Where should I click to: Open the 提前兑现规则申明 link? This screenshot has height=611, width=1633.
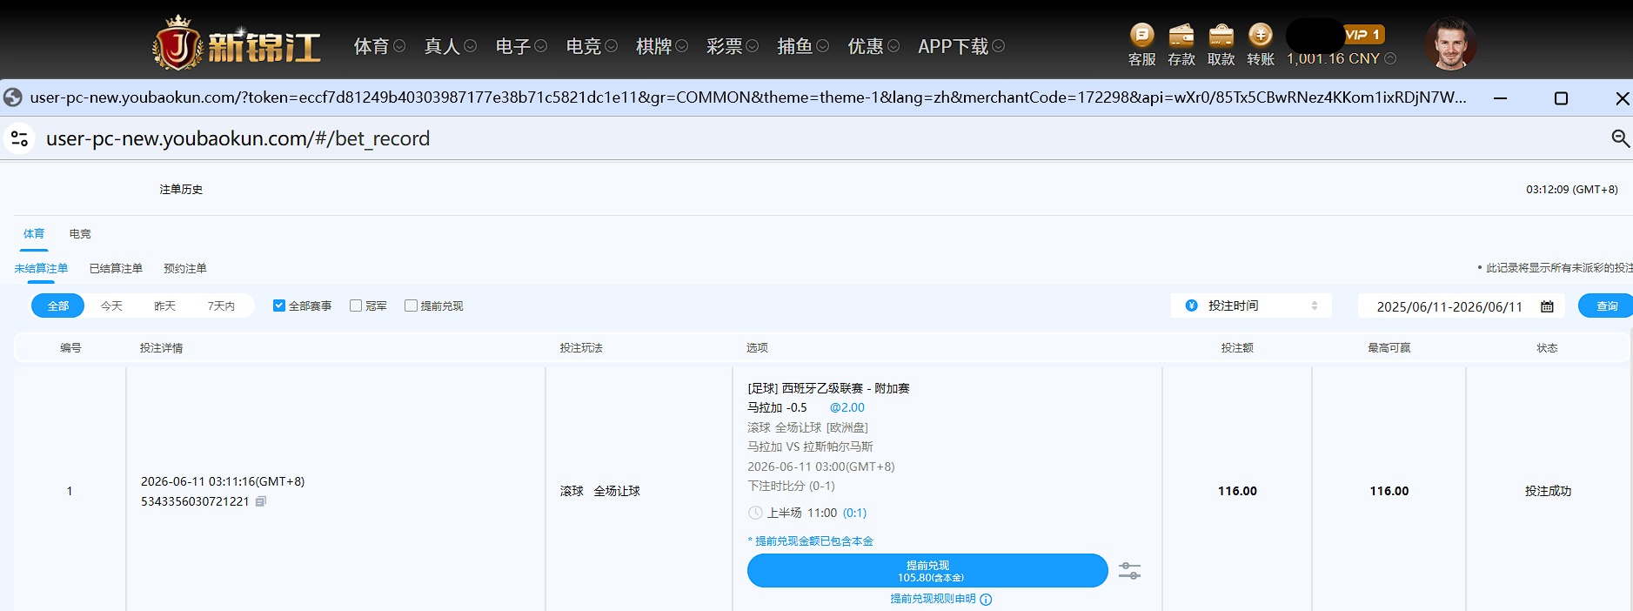[933, 599]
